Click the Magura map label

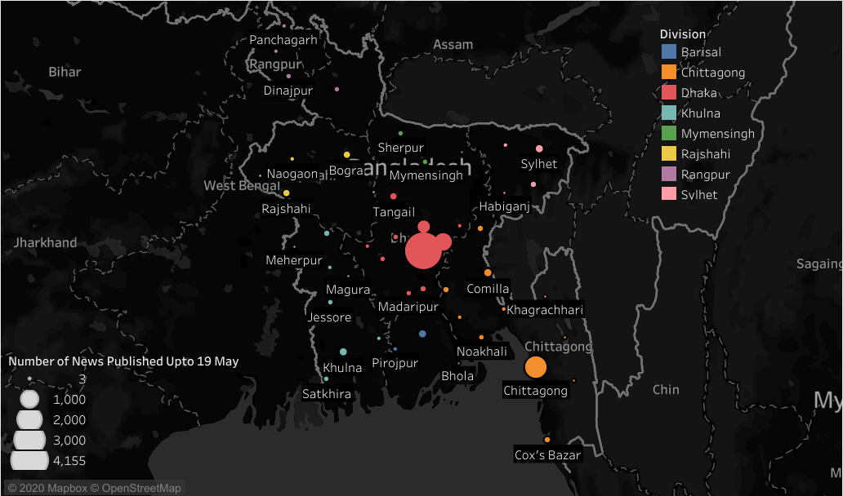click(348, 290)
